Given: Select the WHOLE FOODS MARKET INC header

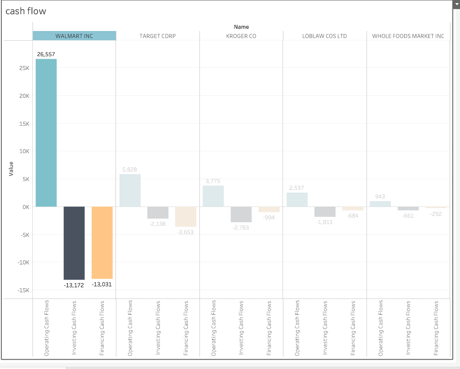Looking at the screenshot, I should [408, 36].
